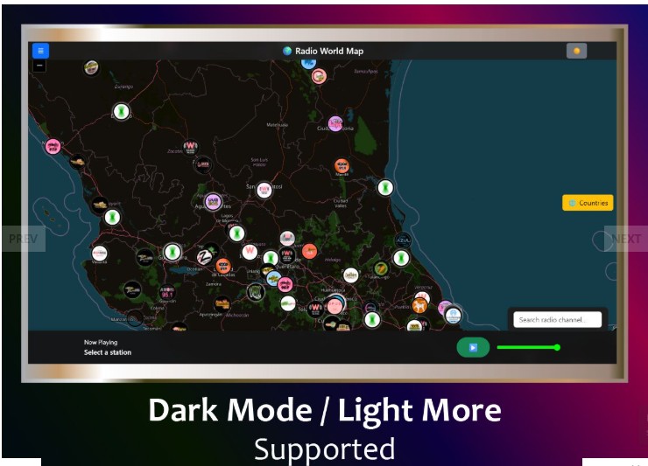
Task: Select the FM station marker near Zacatecas
Action: (x=190, y=147)
